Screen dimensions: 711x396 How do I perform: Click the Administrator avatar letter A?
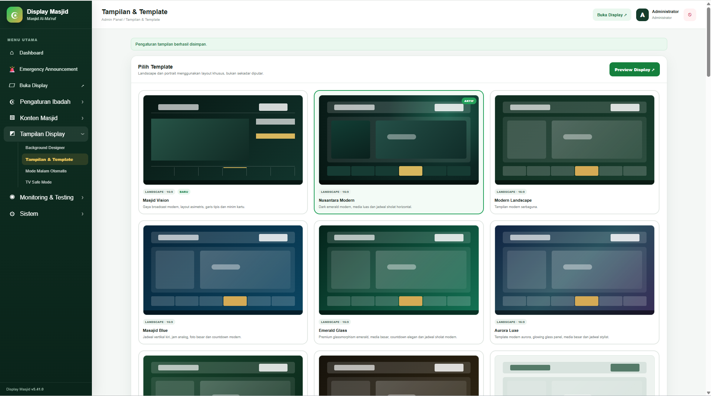[x=642, y=15]
